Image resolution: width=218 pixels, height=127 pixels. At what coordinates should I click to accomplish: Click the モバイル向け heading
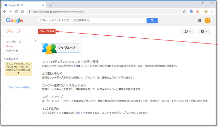[51, 109]
